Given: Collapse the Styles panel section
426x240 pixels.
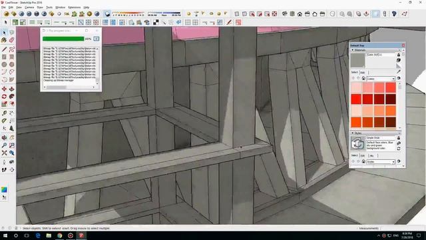Looking at the screenshot, I should click(x=353, y=133).
